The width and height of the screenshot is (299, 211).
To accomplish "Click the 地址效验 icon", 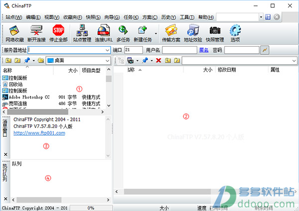I will 193,33.
